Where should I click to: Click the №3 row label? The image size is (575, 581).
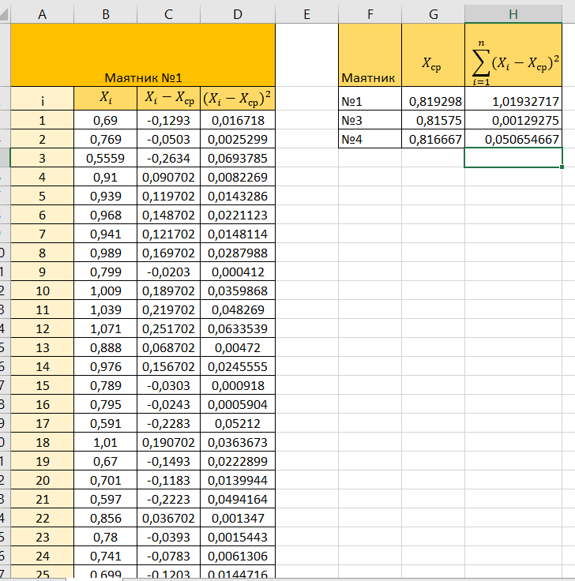[x=370, y=120]
